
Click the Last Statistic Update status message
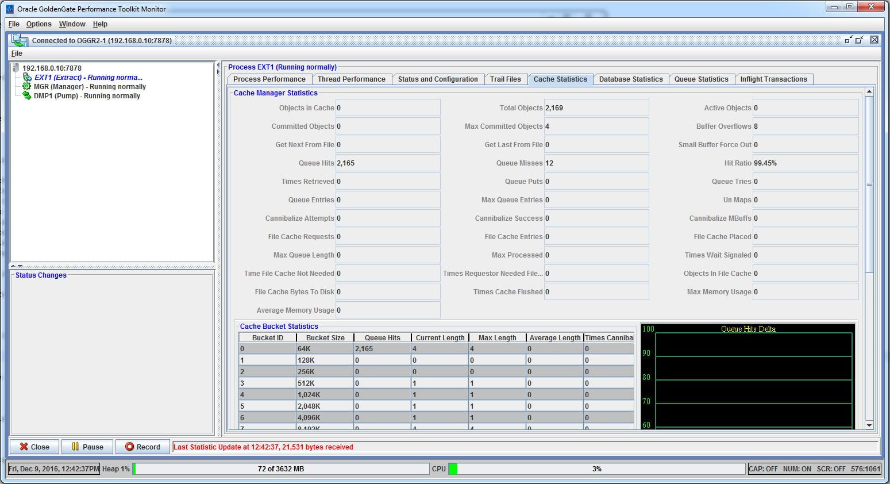click(x=263, y=447)
